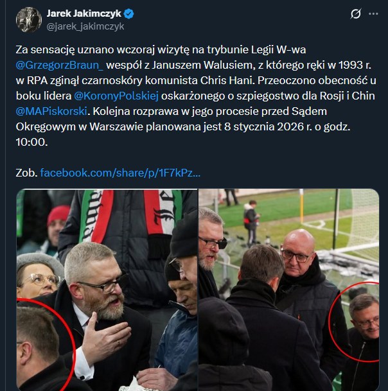Viewport: 388px width, 391px height.
Task: Open the three-dot more options menu
Action: tap(373, 13)
